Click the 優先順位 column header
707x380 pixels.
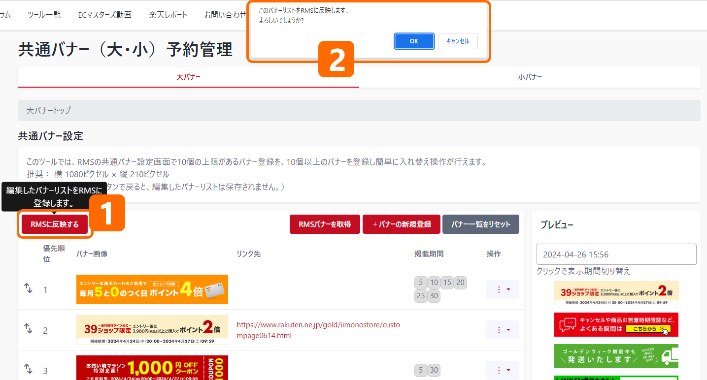coord(54,253)
